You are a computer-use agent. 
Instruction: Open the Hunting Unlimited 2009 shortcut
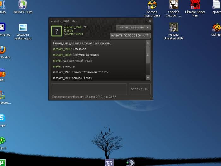coord(173,27)
